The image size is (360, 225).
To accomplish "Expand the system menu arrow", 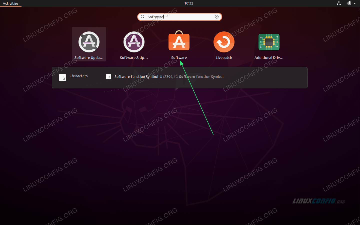I will click(355, 3).
